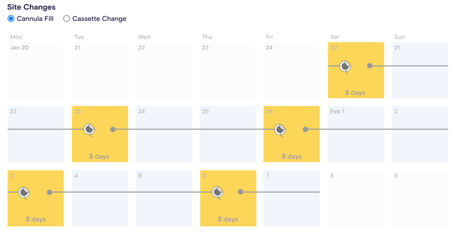Click the "3 days" label on Friday 26
This screenshot has height=239, width=453.
(x=292, y=157)
